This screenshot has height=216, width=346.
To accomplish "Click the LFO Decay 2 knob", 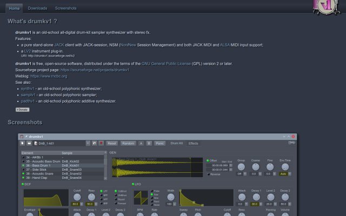I will click(285, 197).
